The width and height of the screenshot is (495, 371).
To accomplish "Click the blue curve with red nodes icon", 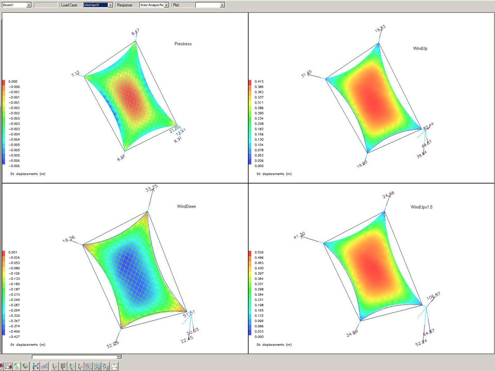I will click(36, 366).
